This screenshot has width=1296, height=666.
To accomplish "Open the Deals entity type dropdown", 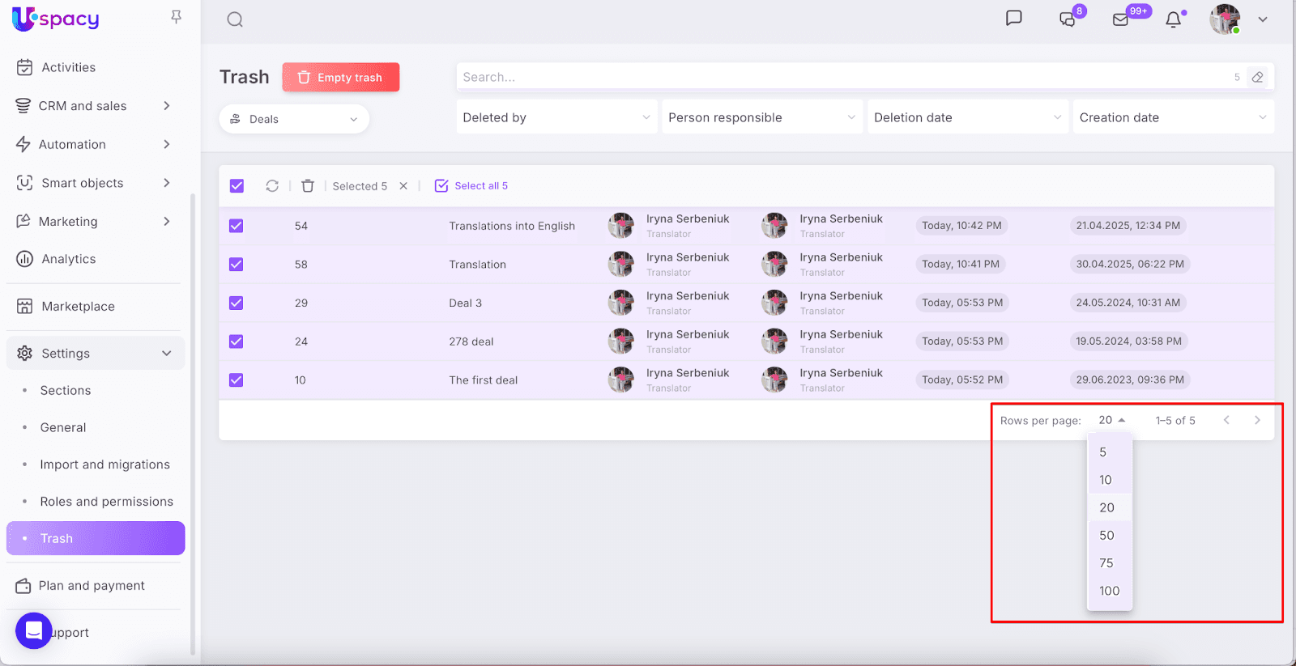I will 294,119.
